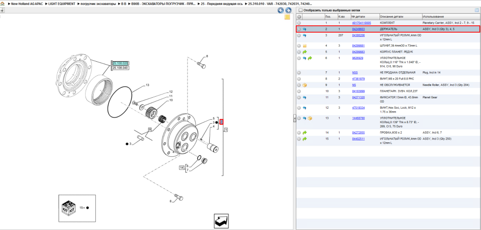481x230 pixels.
Task: Open part number link 84183899
Action: click(358, 91)
